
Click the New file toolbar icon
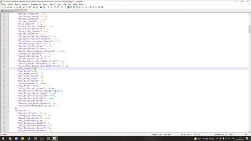pyautogui.click(x=2, y=7)
